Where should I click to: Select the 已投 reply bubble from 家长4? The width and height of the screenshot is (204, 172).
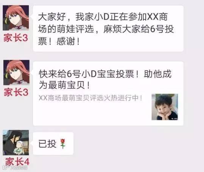53,144
